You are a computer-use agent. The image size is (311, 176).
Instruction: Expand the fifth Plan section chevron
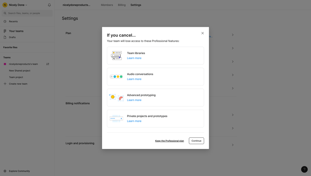(232, 88)
